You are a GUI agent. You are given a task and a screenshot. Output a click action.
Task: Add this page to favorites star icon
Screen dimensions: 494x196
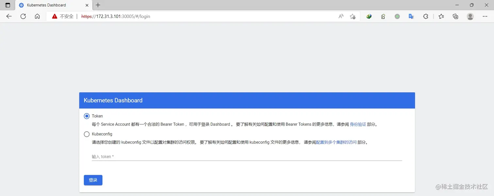coord(353,16)
